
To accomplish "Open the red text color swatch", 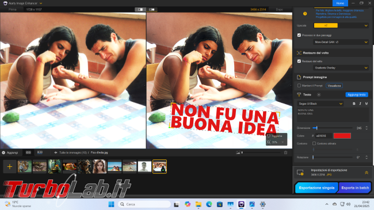I will click(x=342, y=136).
